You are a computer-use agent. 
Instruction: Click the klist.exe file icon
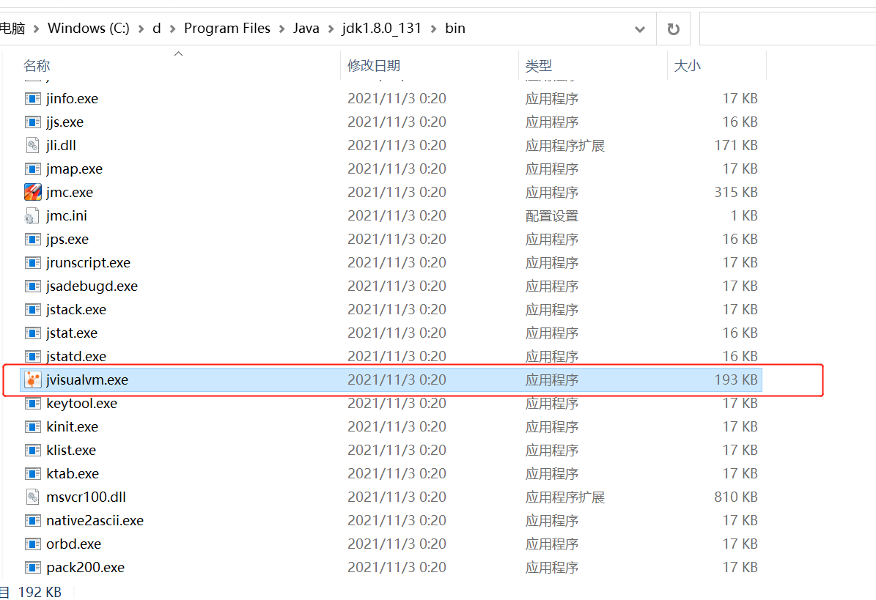pyautogui.click(x=33, y=451)
